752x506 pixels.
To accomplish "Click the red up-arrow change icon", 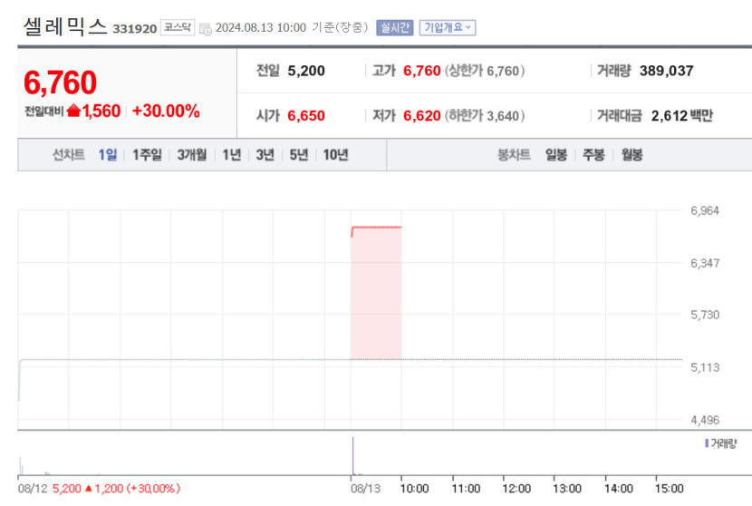I will [73, 111].
